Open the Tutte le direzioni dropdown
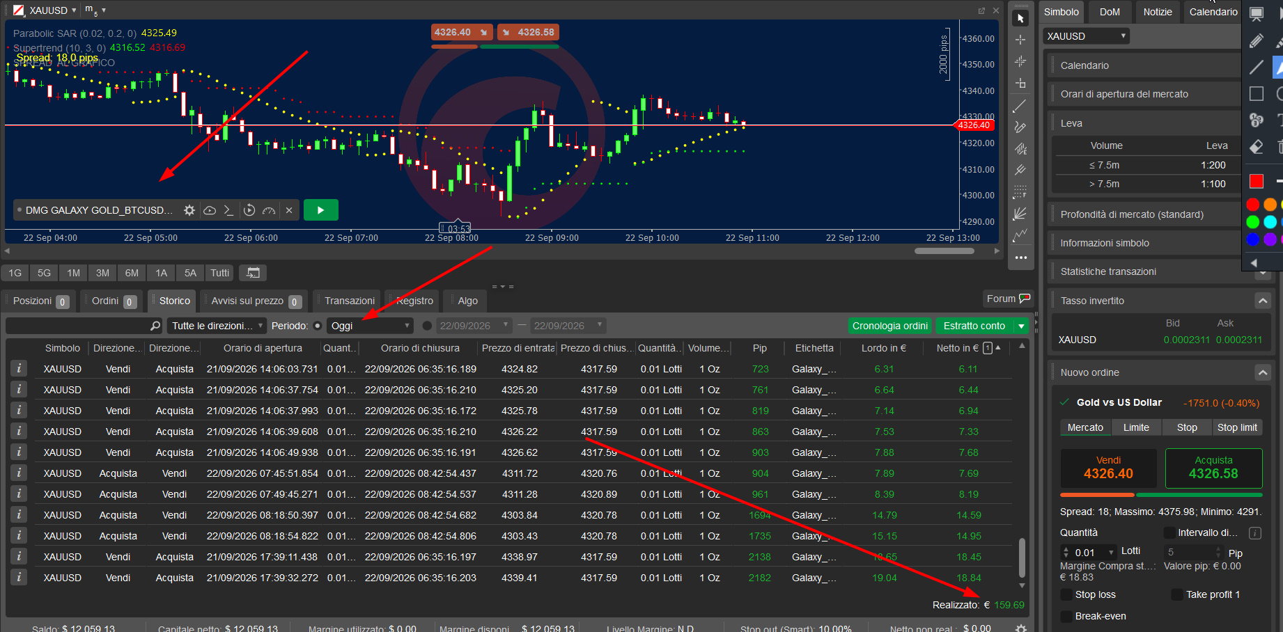This screenshot has width=1283, height=632. point(217,326)
